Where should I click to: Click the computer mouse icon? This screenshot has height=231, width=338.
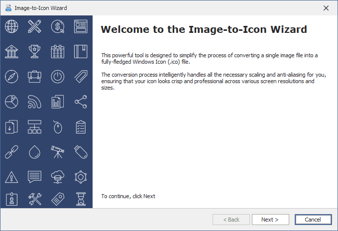tap(58, 127)
